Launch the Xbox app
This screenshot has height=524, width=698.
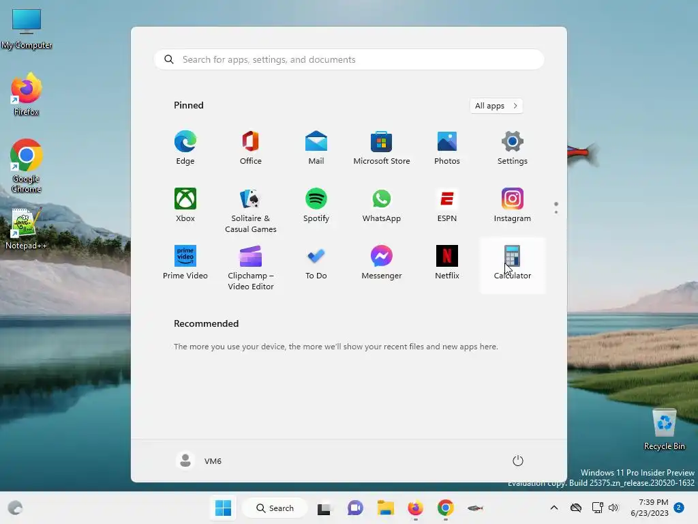pyautogui.click(x=185, y=205)
